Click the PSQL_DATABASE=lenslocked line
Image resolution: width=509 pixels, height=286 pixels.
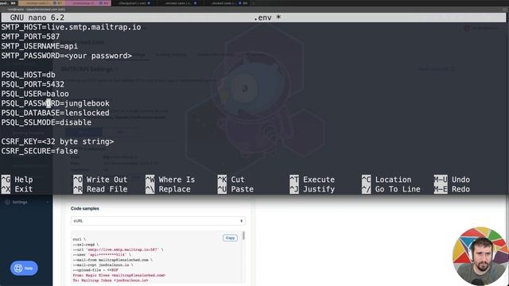tap(56, 113)
